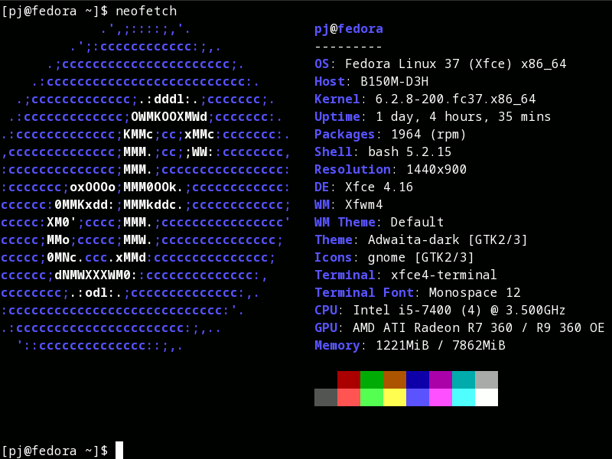
Task: Click the typed 'neofetch' command text
Action: [146, 11]
